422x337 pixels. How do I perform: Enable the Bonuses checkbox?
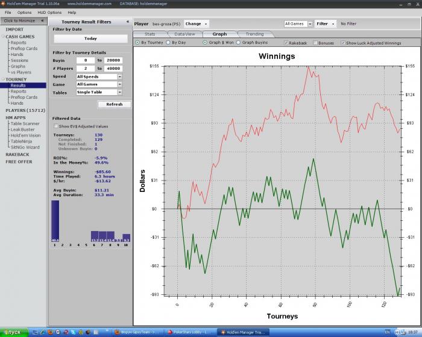tap(315, 43)
